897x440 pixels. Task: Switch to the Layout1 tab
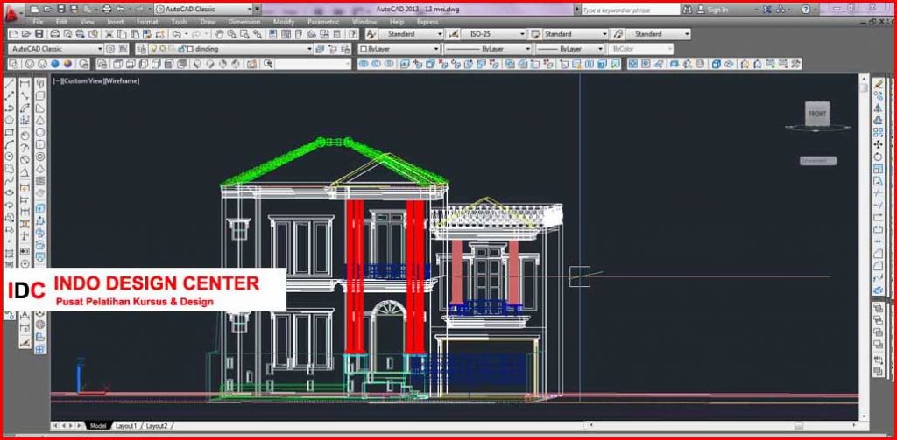point(126,426)
